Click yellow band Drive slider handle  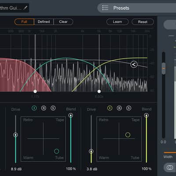point(91,151)
